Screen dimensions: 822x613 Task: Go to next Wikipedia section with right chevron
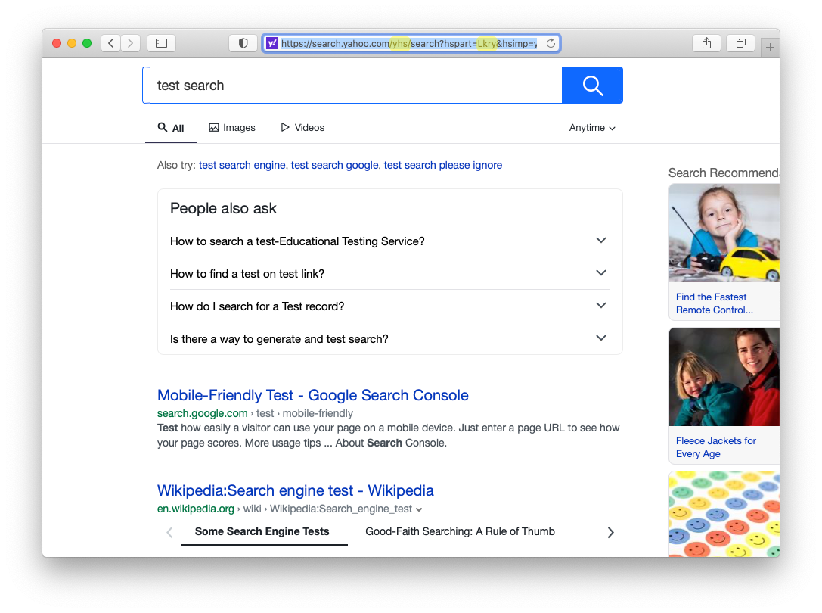click(611, 532)
